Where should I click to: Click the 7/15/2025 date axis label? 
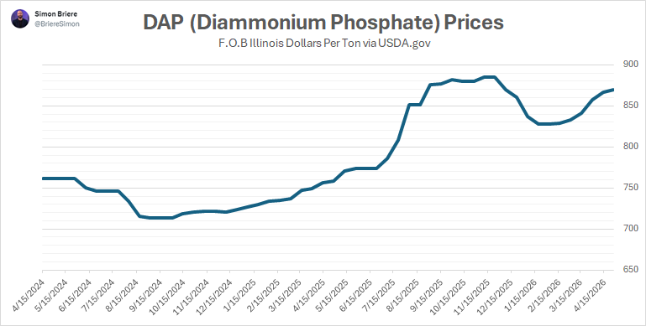(x=379, y=297)
